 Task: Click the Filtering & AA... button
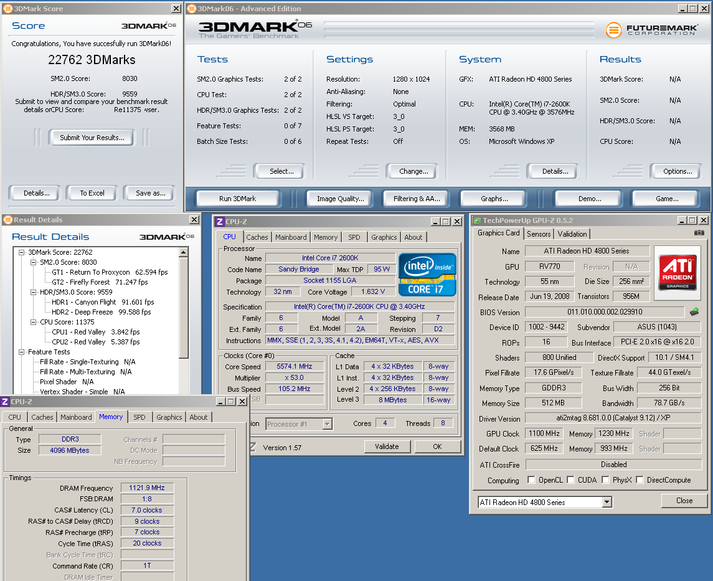pos(417,199)
